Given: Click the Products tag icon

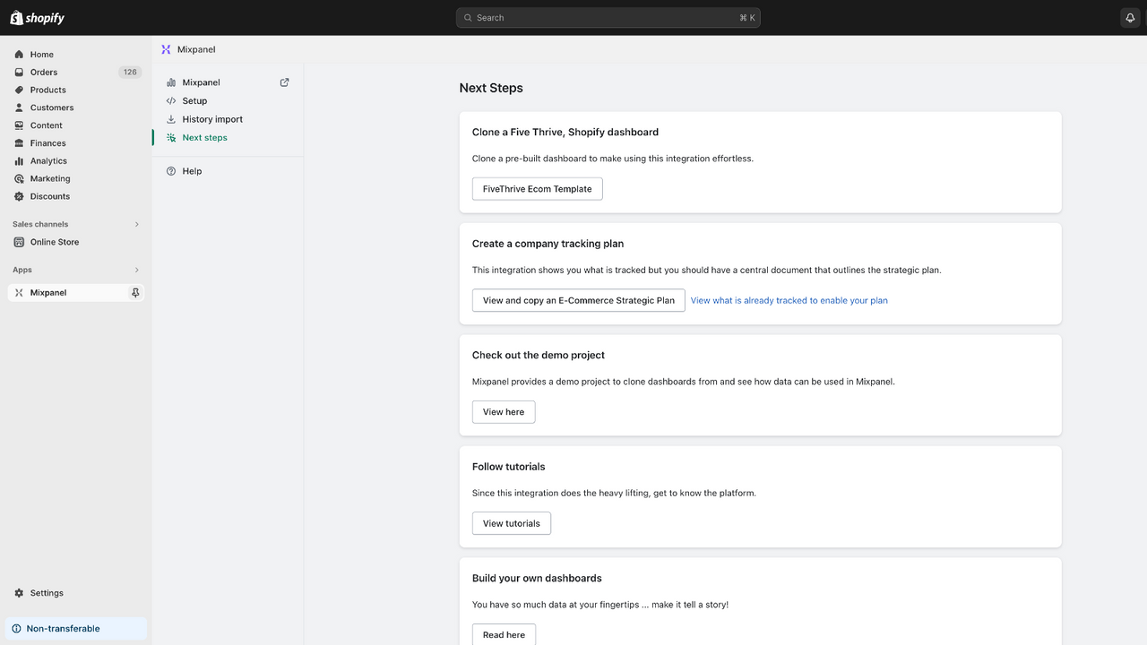Looking at the screenshot, I should pyautogui.click(x=19, y=90).
